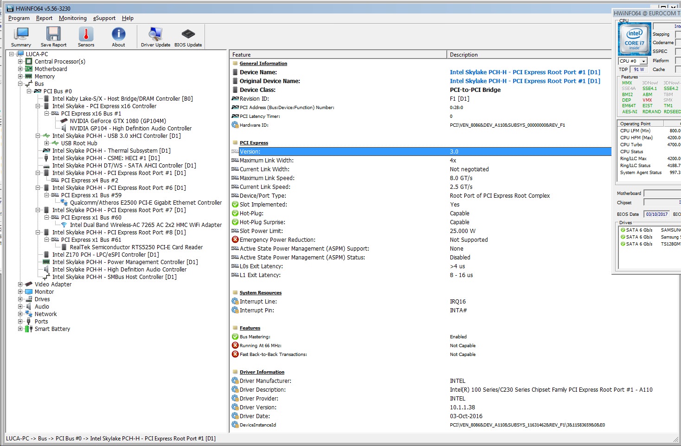Click the Intel Dual Band WiFi adapter icon
The width and height of the screenshot is (681, 446).
coord(64,225)
